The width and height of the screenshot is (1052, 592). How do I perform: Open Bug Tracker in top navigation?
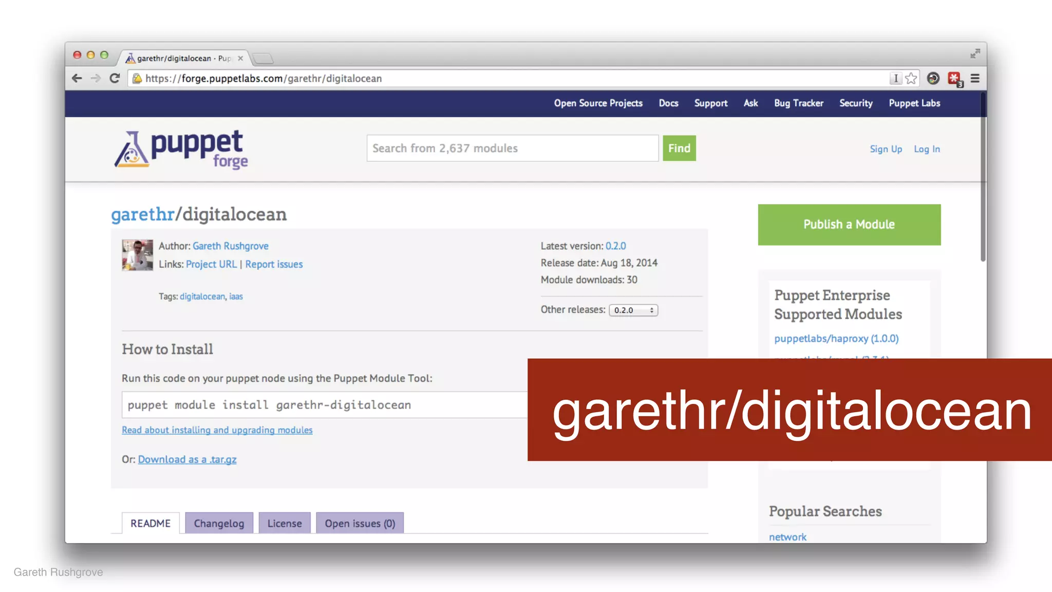pyautogui.click(x=799, y=103)
